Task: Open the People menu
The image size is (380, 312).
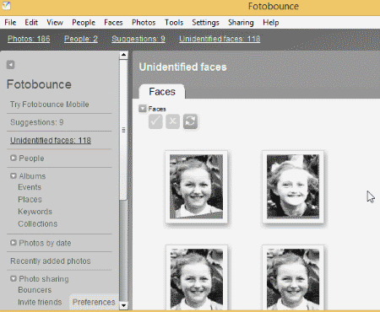Action: 84,23
